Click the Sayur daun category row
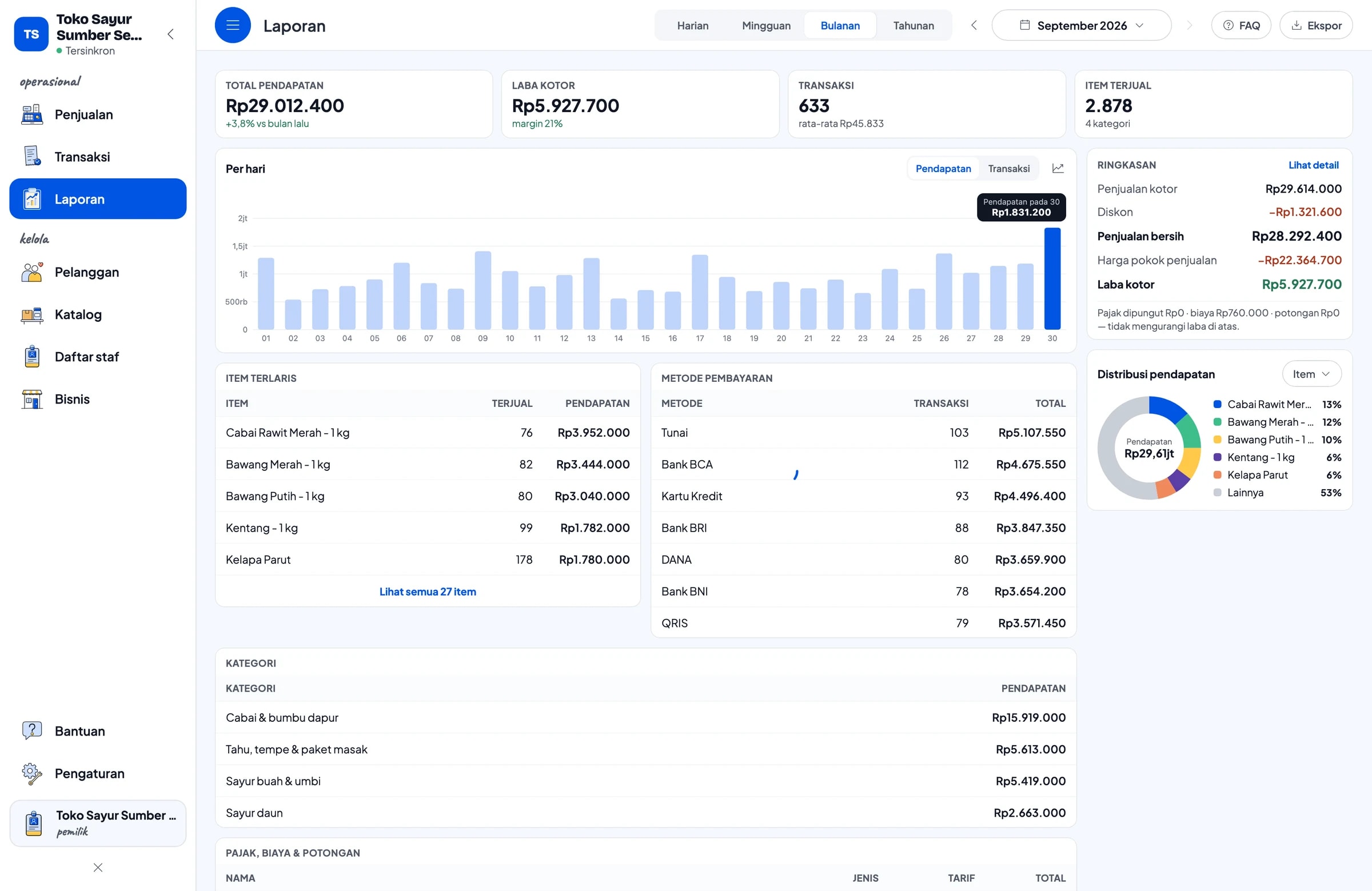This screenshot has width=1372, height=891. pyautogui.click(x=645, y=813)
